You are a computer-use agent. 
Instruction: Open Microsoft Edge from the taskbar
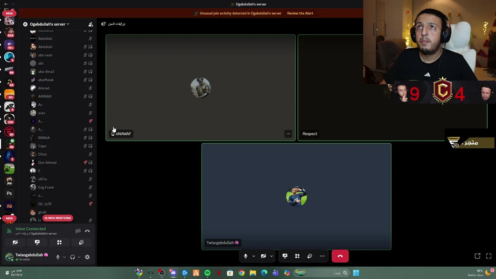click(264, 273)
